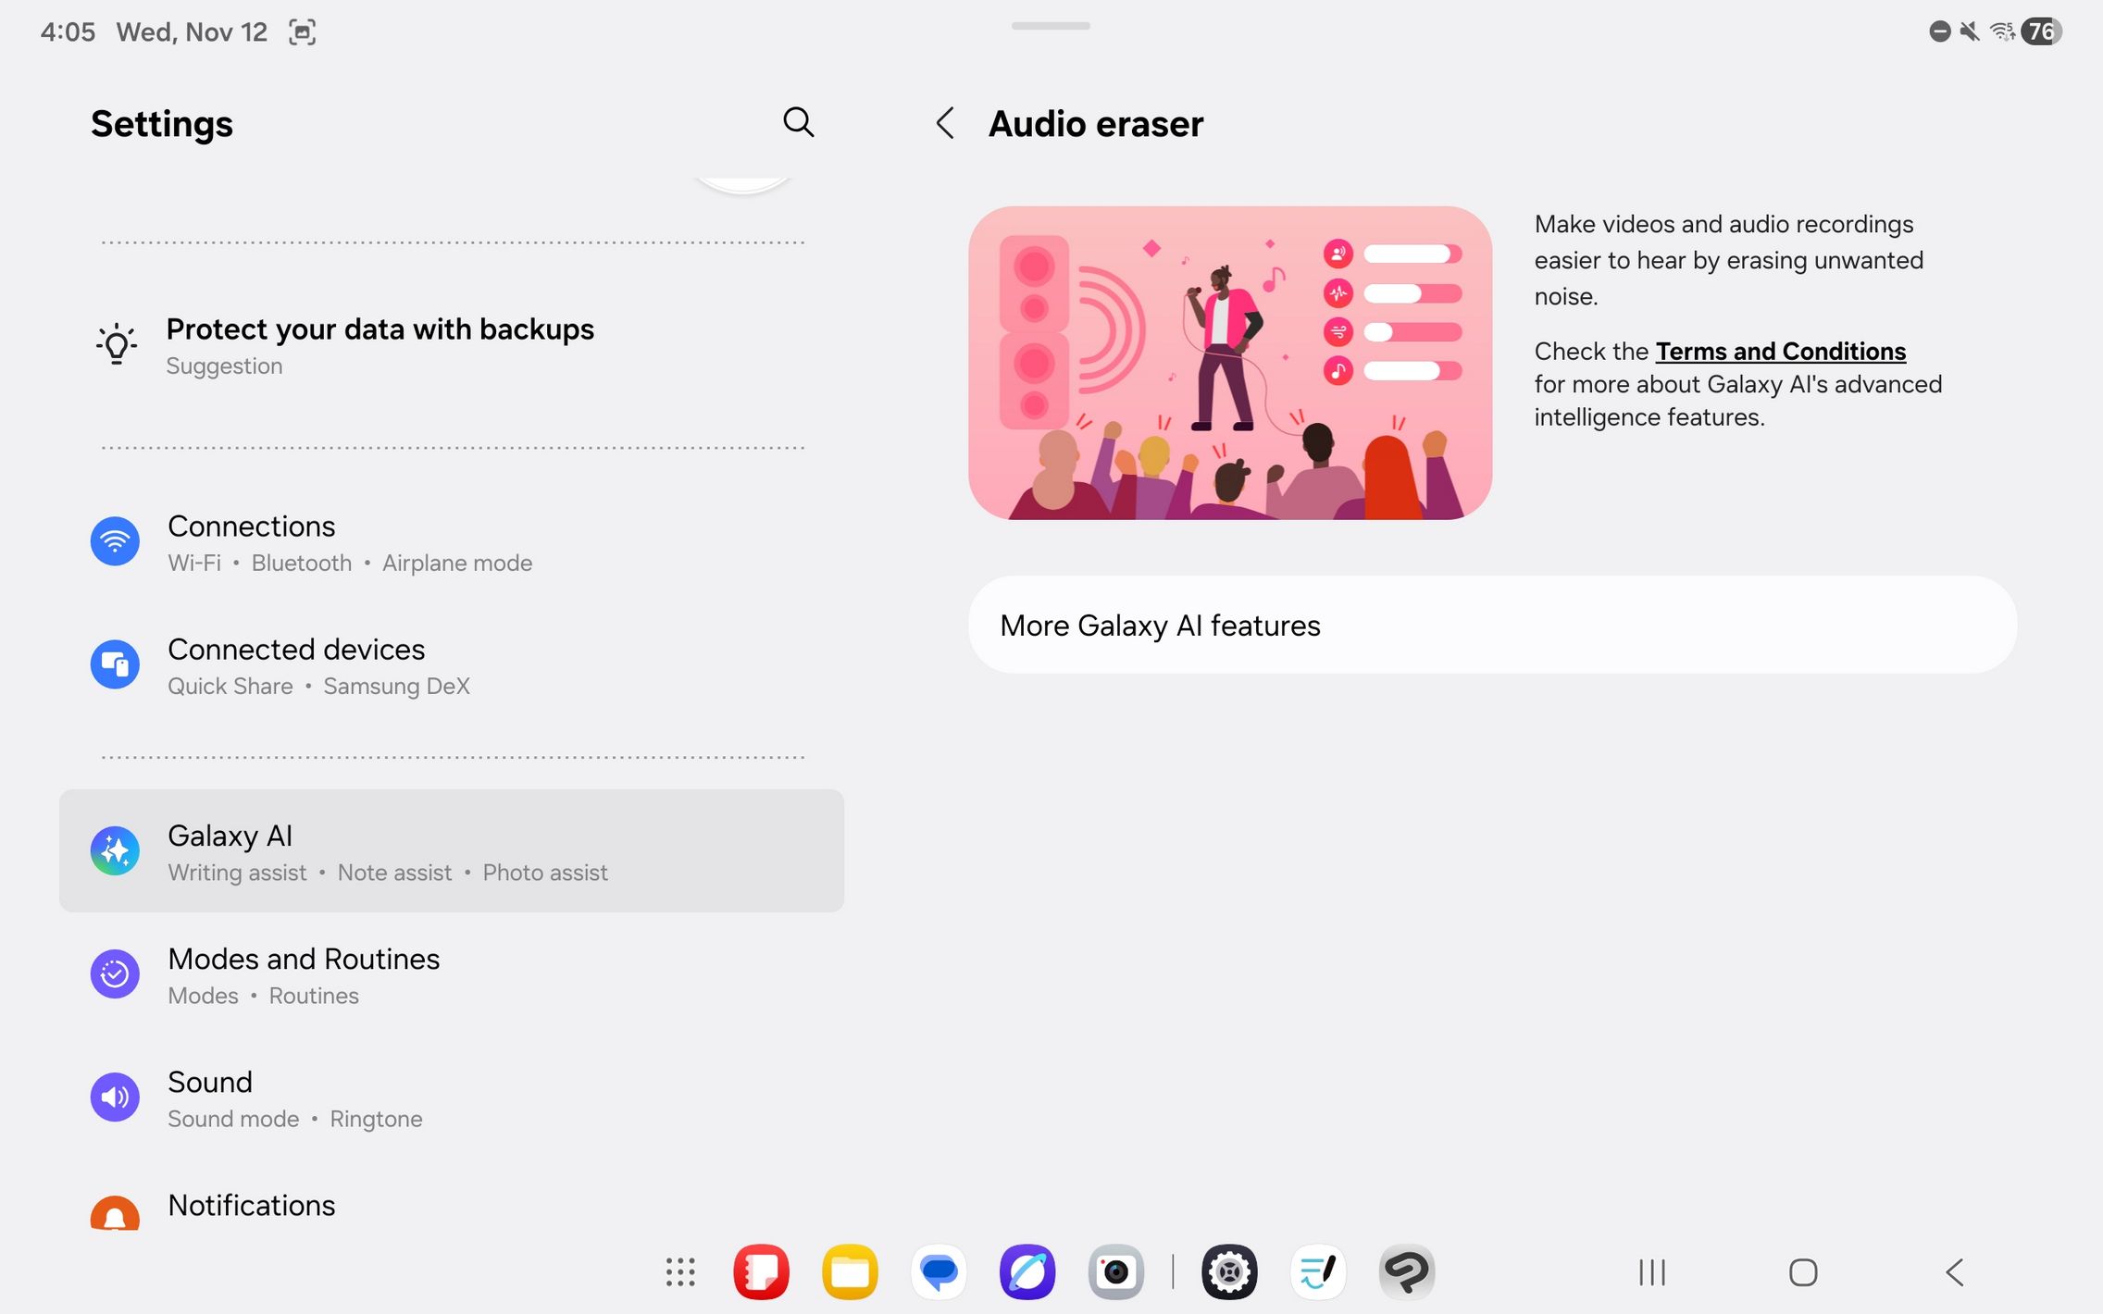Tap the search icon in Settings
Image resolution: width=2103 pixels, height=1314 pixels.
click(798, 122)
